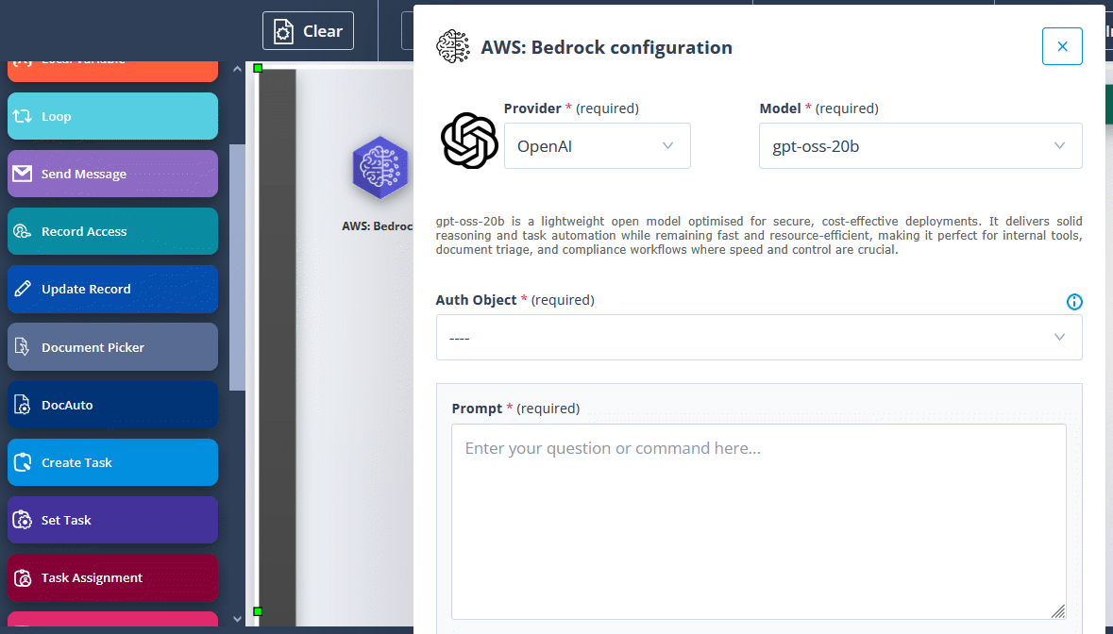Click the Clear button's document gear icon
Viewport: 1113px width, 634px height.
(x=283, y=31)
